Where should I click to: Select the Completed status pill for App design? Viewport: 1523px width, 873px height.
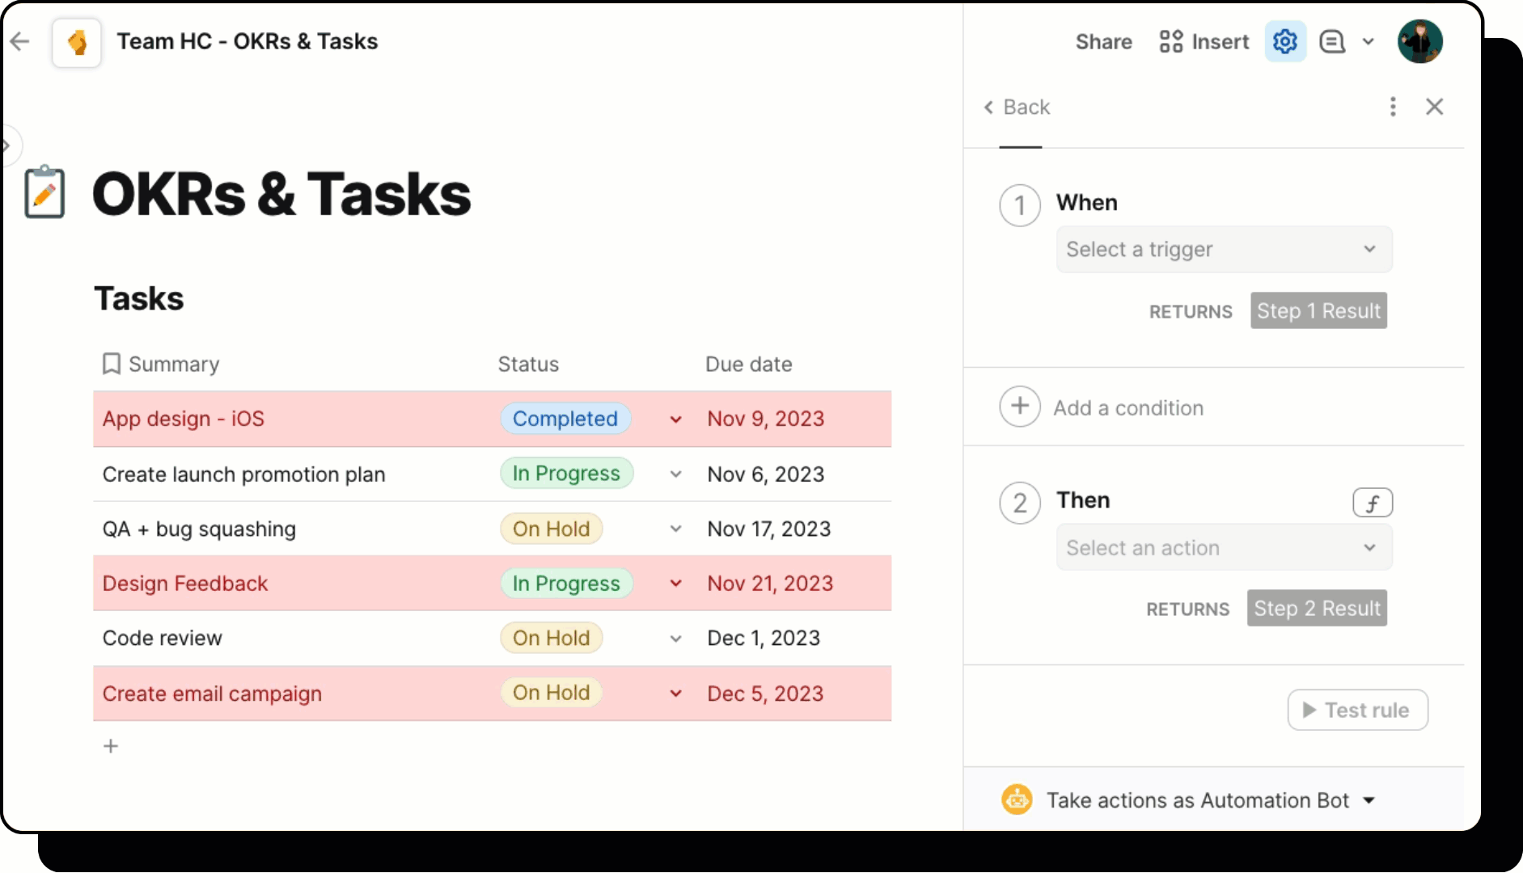tap(565, 419)
